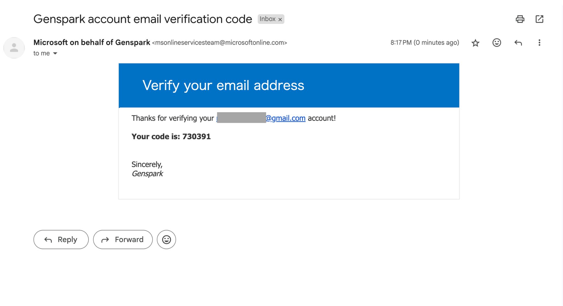Open the three-dot More options menu
This screenshot has width=563, height=306.
tap(539, 43)
